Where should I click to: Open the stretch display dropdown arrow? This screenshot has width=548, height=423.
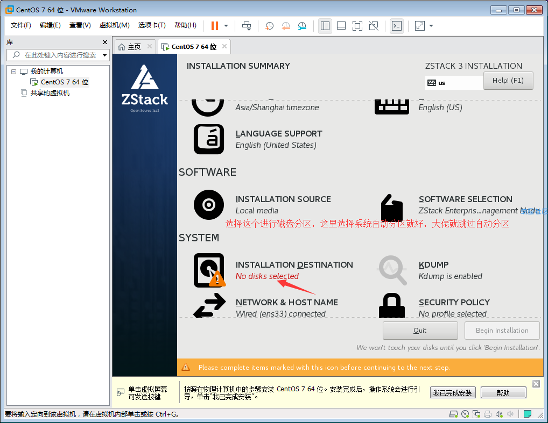click(x=431, y=26)
